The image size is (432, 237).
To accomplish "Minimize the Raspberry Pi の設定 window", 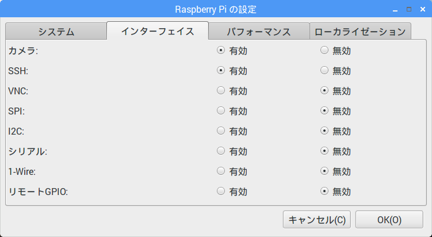I will 395,10.
